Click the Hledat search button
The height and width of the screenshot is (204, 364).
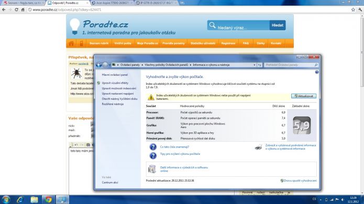click(x=278, y=25)
